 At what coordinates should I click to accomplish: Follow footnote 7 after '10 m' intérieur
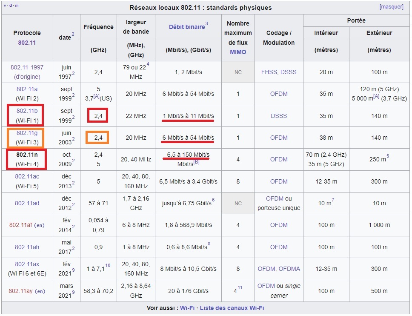coord(333,200)
